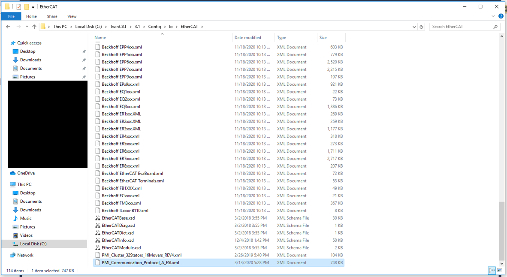507x277 pixels.
Task: Switch to the View ribbon tab
Action: (x=72, y=16)
